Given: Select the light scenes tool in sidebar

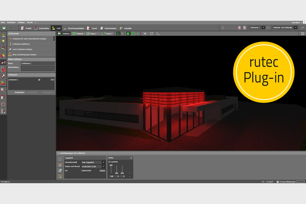Looking at the screenshot, I should pyautogui.click(x=3, y=62).
